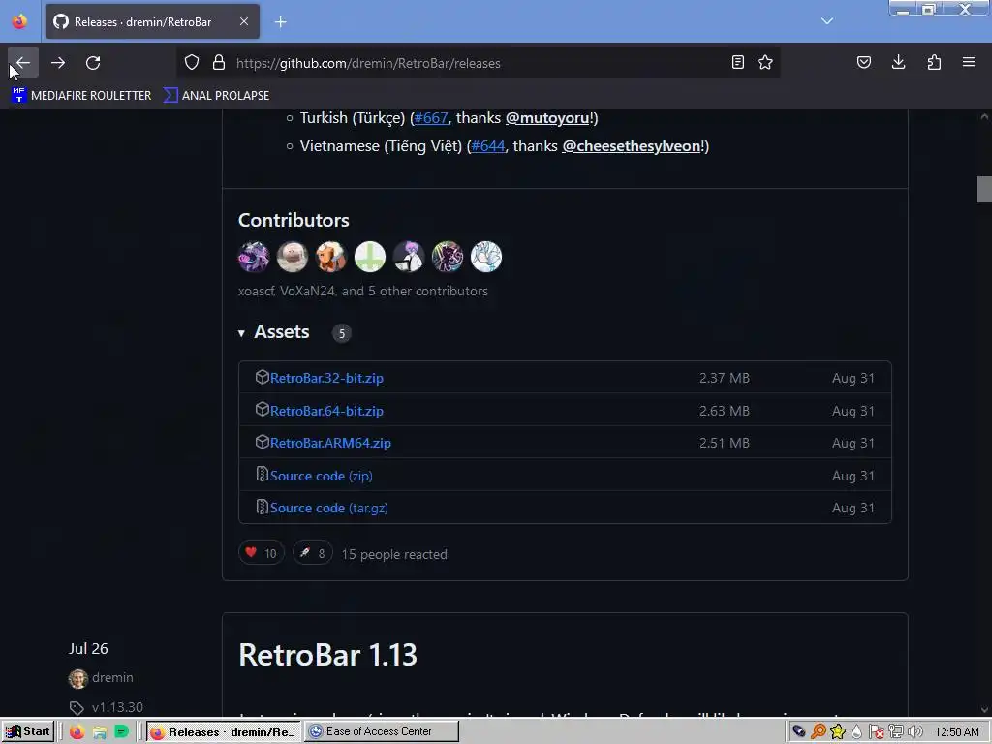Image resolution: width=992 pixels, height=744 pixels.
Task: Click the fifth contributor avatar
Action: pos(409,257)
